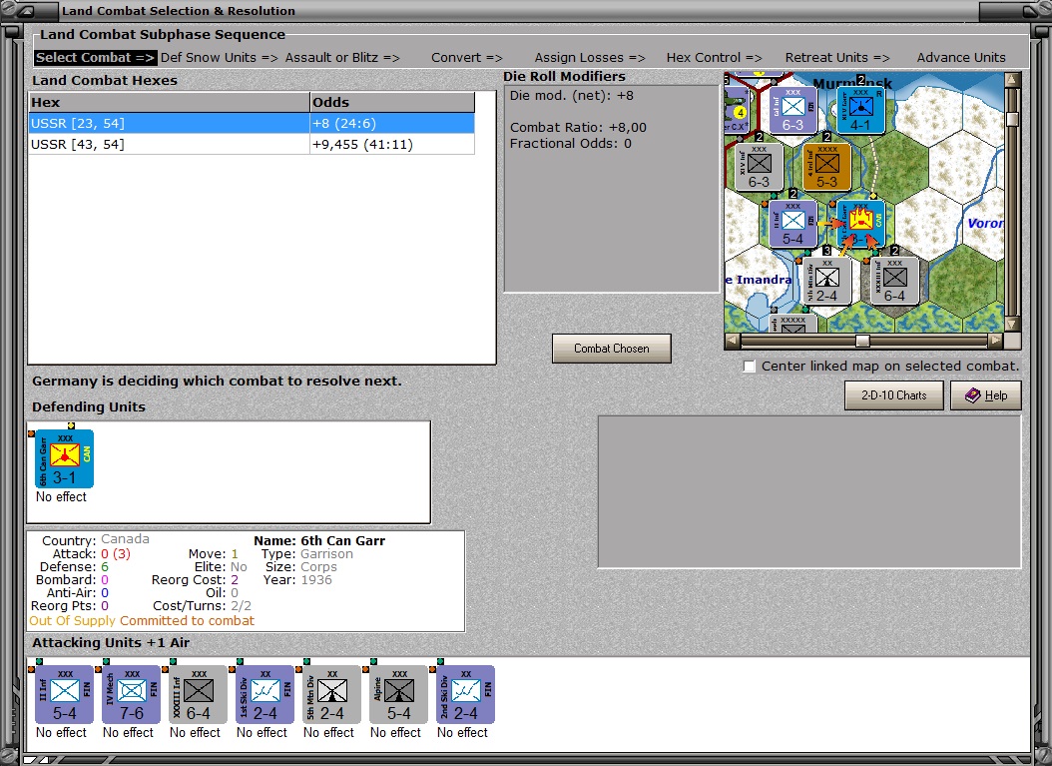
Task: Click the Hex column header
Action: click(169, 102)
